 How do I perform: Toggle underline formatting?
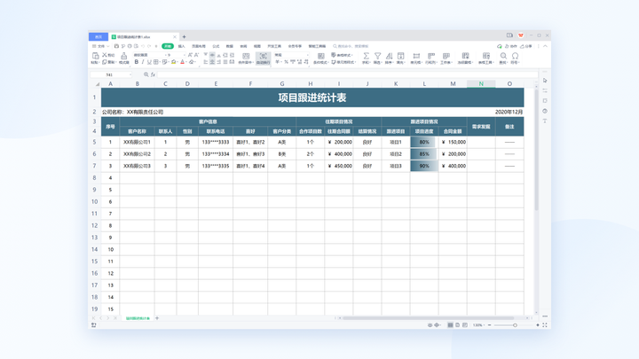coord(149,62)
